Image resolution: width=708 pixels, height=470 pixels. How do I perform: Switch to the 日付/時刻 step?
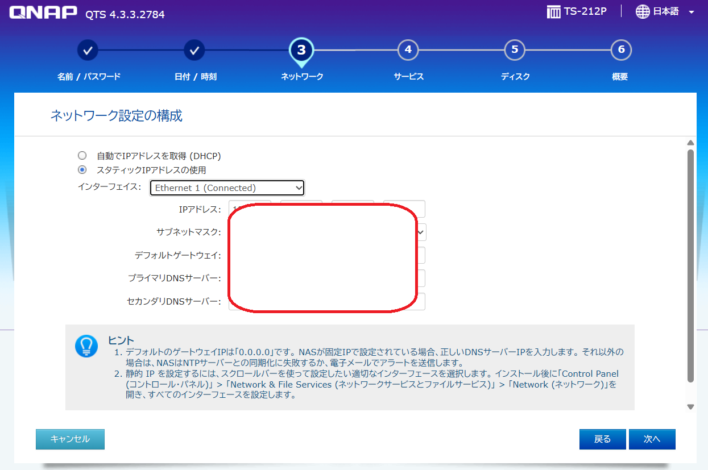coord(194,50)
